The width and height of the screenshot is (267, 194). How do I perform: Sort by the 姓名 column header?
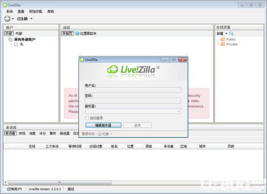point(114,146)
